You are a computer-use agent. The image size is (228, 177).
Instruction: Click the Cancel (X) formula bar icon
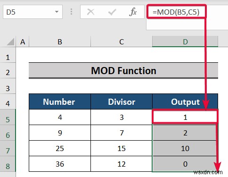click(x=91, y=12)
